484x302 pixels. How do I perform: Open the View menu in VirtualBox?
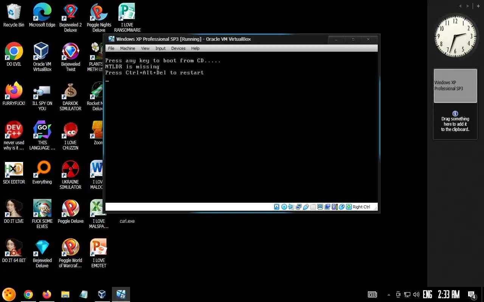(145, 48)
